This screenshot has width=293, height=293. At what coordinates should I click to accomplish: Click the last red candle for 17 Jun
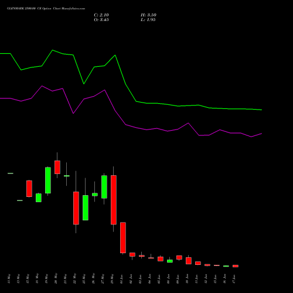[236, 266]
